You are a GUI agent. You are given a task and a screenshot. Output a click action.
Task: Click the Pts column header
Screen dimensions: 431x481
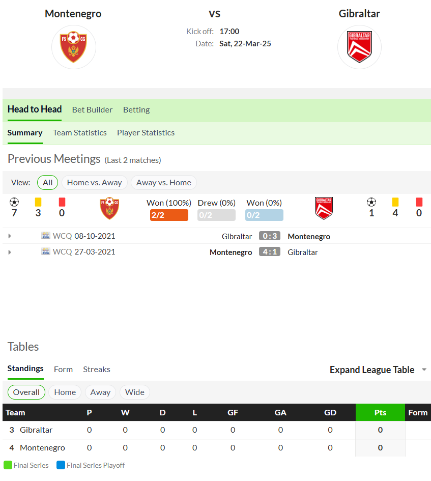(x=381, y=413)
